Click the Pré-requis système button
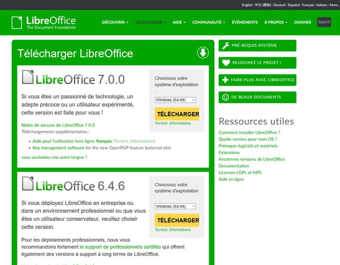340x265 pixels. (x=257, y=45)
